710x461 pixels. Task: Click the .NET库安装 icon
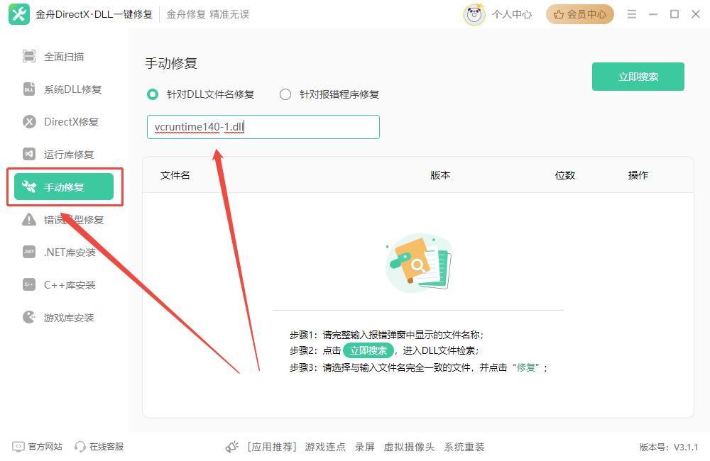click(x=29, y=252)
